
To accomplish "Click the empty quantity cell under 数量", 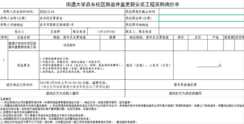I will tap(112, 45).
